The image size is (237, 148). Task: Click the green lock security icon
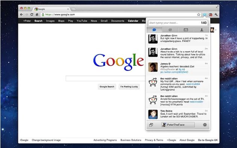pos(43,15)
